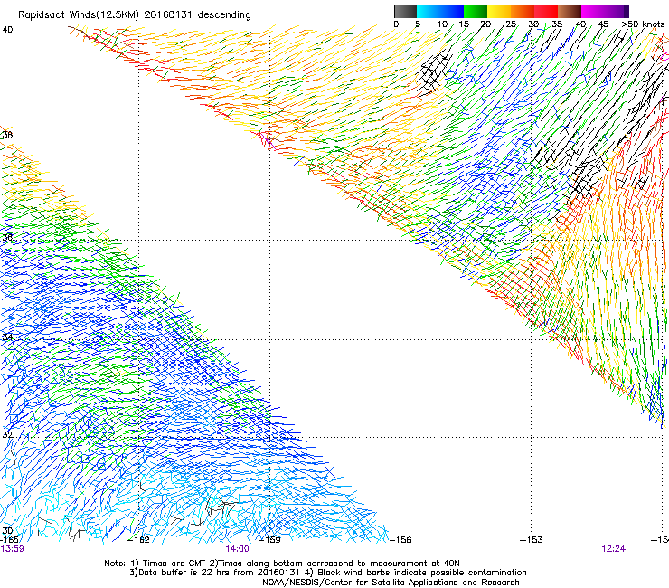
Task: Click the longitude label '-159'
Action: click(x=270, y=540)
